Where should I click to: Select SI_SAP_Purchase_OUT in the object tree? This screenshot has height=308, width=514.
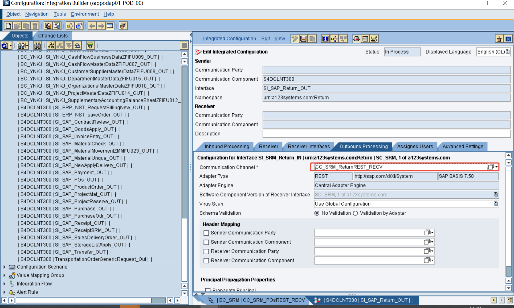(x=67, y=209)
